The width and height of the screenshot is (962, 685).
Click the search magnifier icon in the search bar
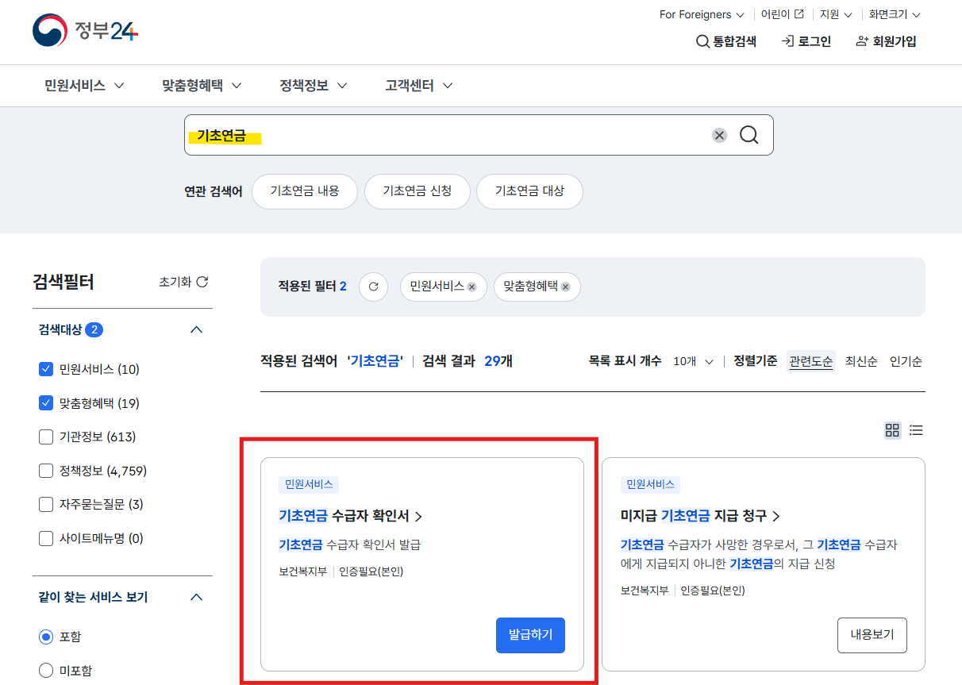748,135
